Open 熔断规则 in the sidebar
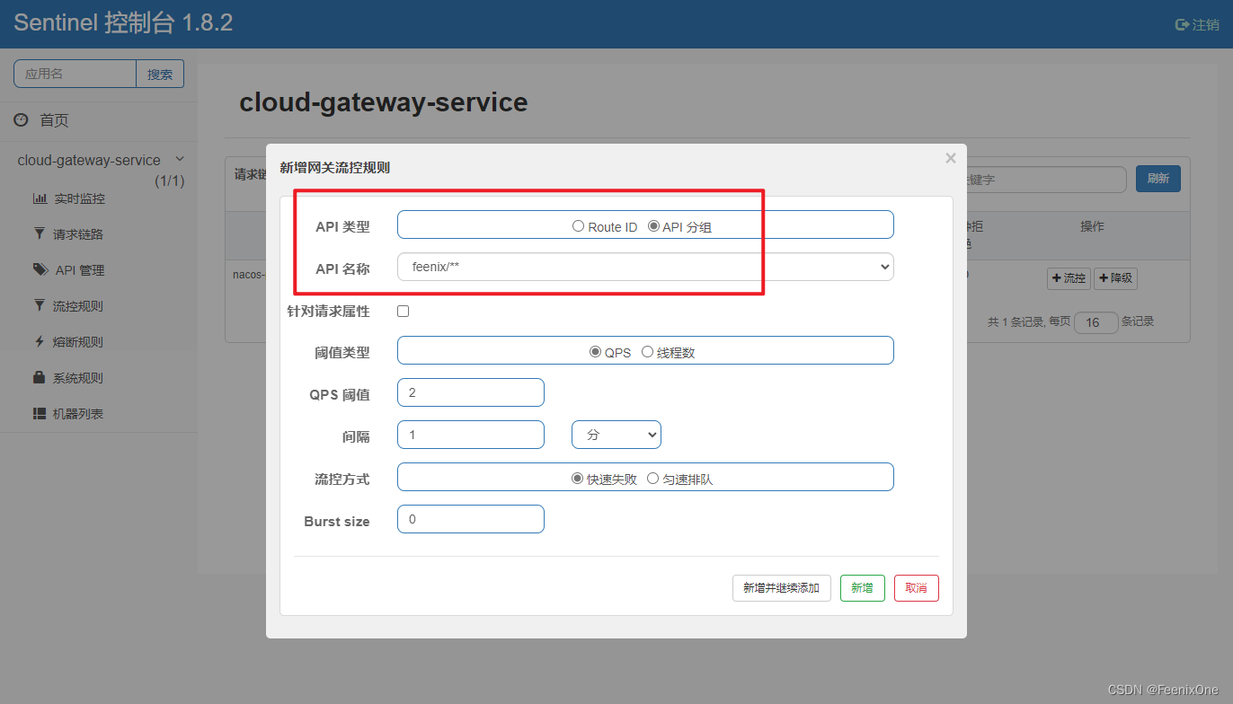The image size is (1233, 704). tap(78, 342)
